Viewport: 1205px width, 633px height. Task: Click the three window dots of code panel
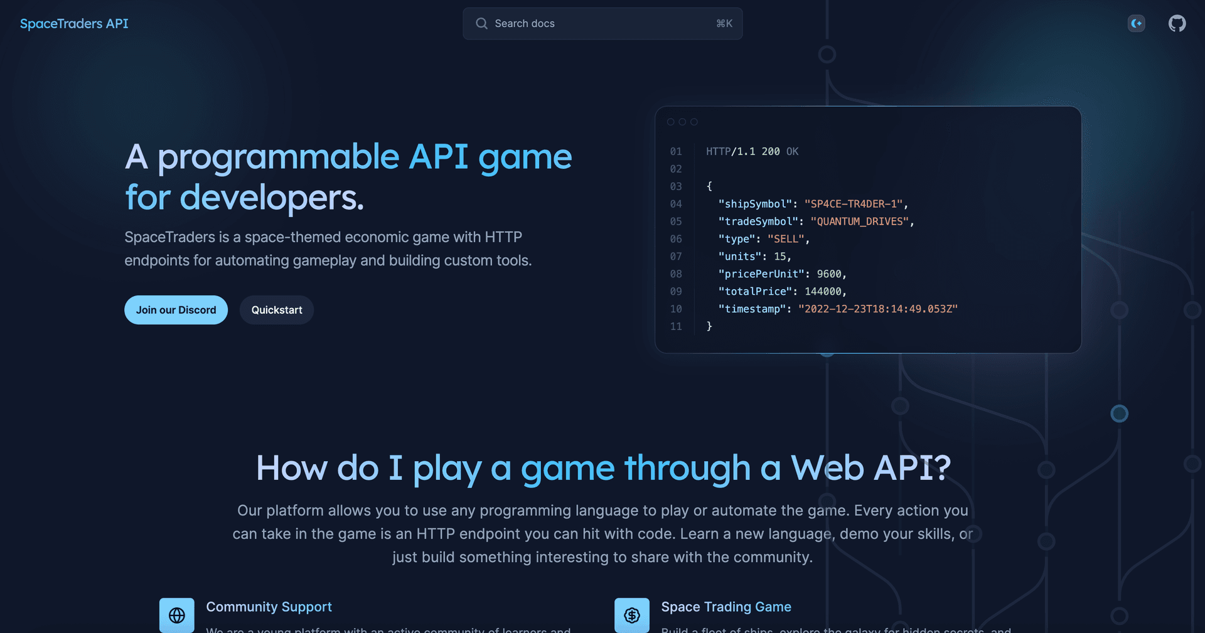(x=682, y=122)
